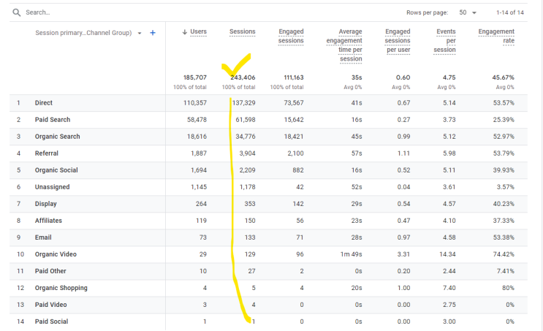Click Organic Shopping engagement rate 80%
This screenshot has height=331, width=543.
(x=509, y=288)
